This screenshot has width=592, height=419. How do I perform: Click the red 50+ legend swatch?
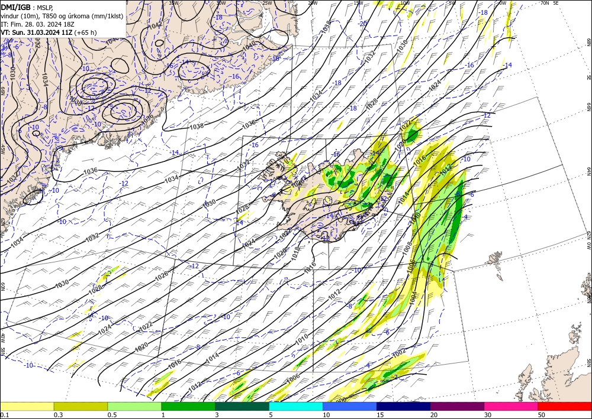pos(565,406)
